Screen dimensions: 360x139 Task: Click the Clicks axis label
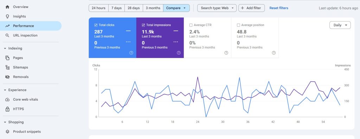click(96, 65)
